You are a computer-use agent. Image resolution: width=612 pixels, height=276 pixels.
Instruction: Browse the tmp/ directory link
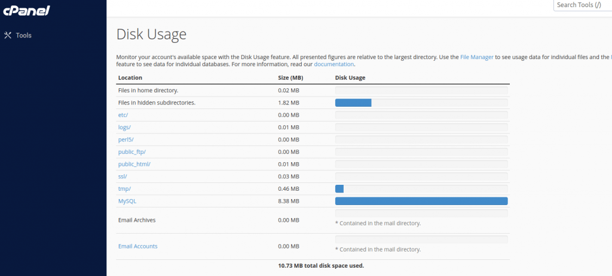point(124,189)
